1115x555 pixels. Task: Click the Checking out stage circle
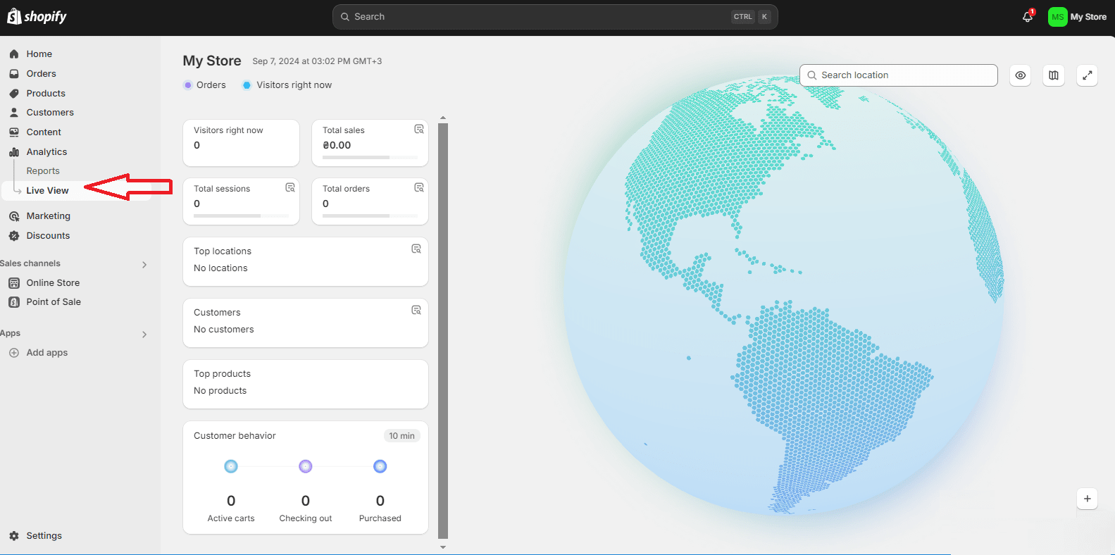306,466
